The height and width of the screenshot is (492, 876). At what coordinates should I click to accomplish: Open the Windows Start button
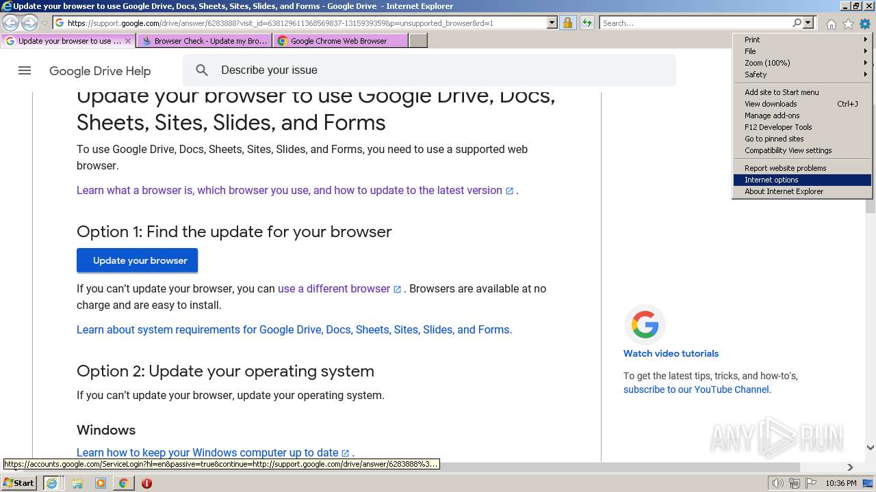pyautogui.click(x=19, y=483)
